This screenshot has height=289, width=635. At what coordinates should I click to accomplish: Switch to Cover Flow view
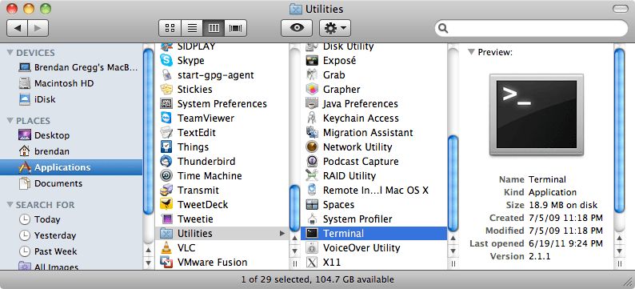pyautogui.click(x=236, y=28)
